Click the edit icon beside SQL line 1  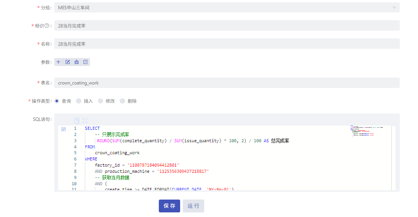coord(64,129)
